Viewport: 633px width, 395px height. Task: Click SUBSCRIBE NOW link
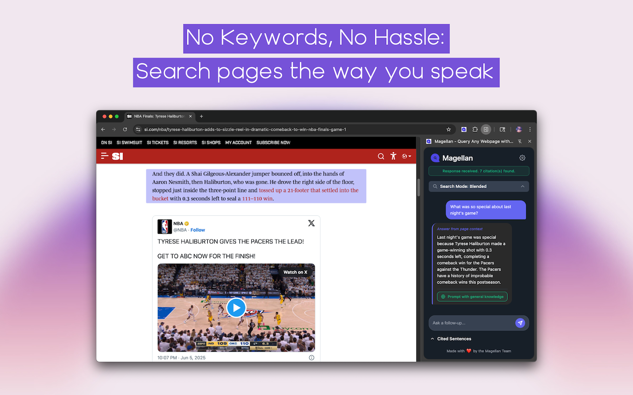[273, 143]
